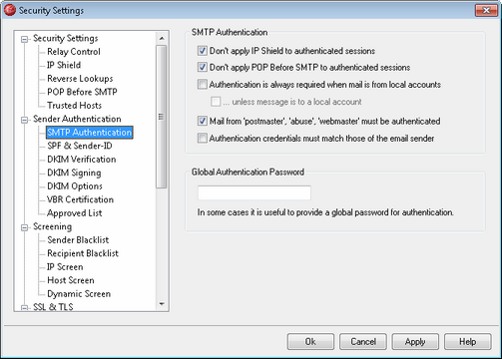Uncheck Don't apply POP Before SMTP option
Viewport: 502px width, 359px height.
[x=203, y=67]
